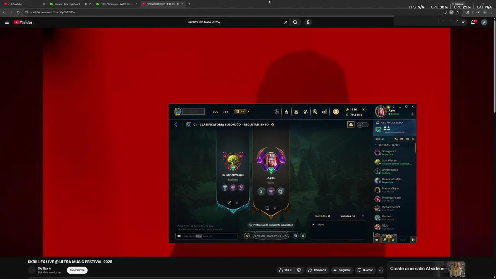Select Agos primary position slot S
Image resolution: width=496 pixels, height=279 pixels.
pyautogui.click(x=261, y=191)
